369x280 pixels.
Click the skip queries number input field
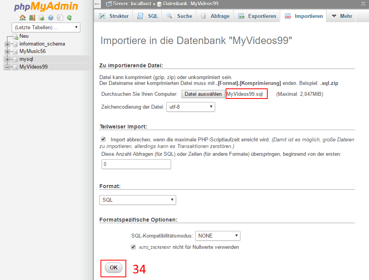(136, 164)
